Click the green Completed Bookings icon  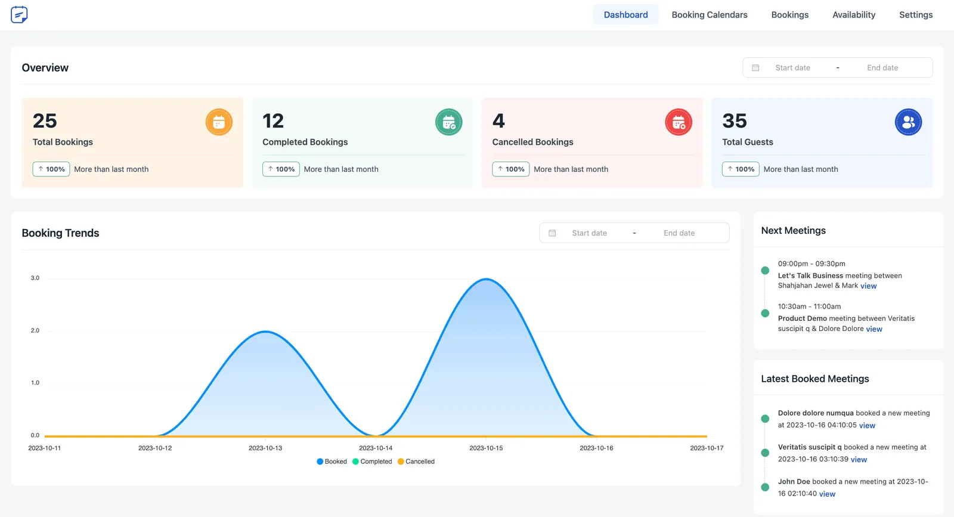[449, 122]
